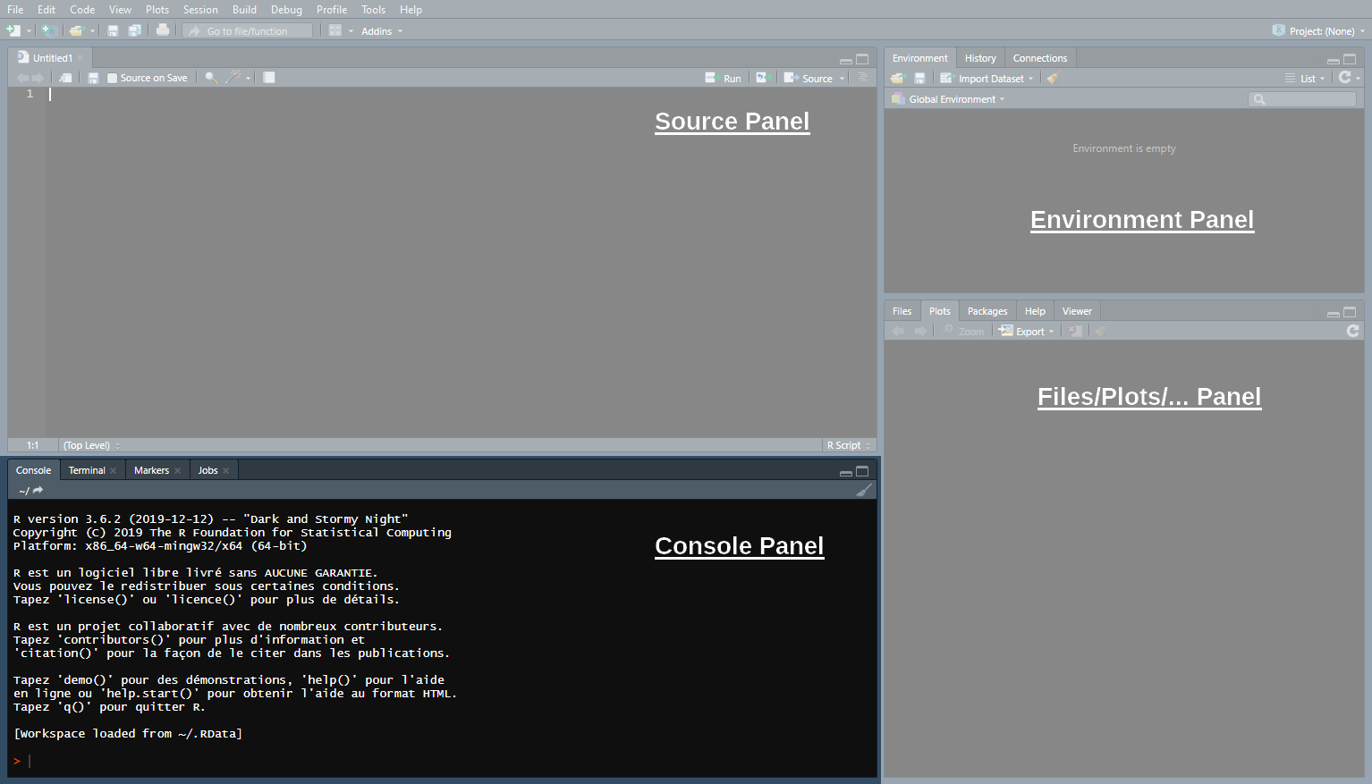Clear environment objects with the broom icon

pos(1054,79)
